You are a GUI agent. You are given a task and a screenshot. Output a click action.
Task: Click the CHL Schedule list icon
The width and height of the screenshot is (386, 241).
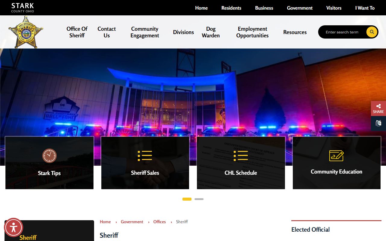click(241, 156)
